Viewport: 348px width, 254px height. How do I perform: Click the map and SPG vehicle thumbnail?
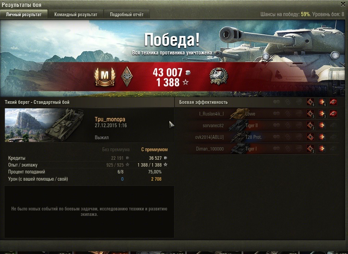coord(44,125)
